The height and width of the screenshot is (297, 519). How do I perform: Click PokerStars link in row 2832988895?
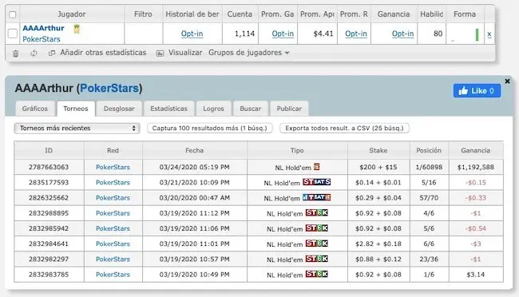[113, 213]
